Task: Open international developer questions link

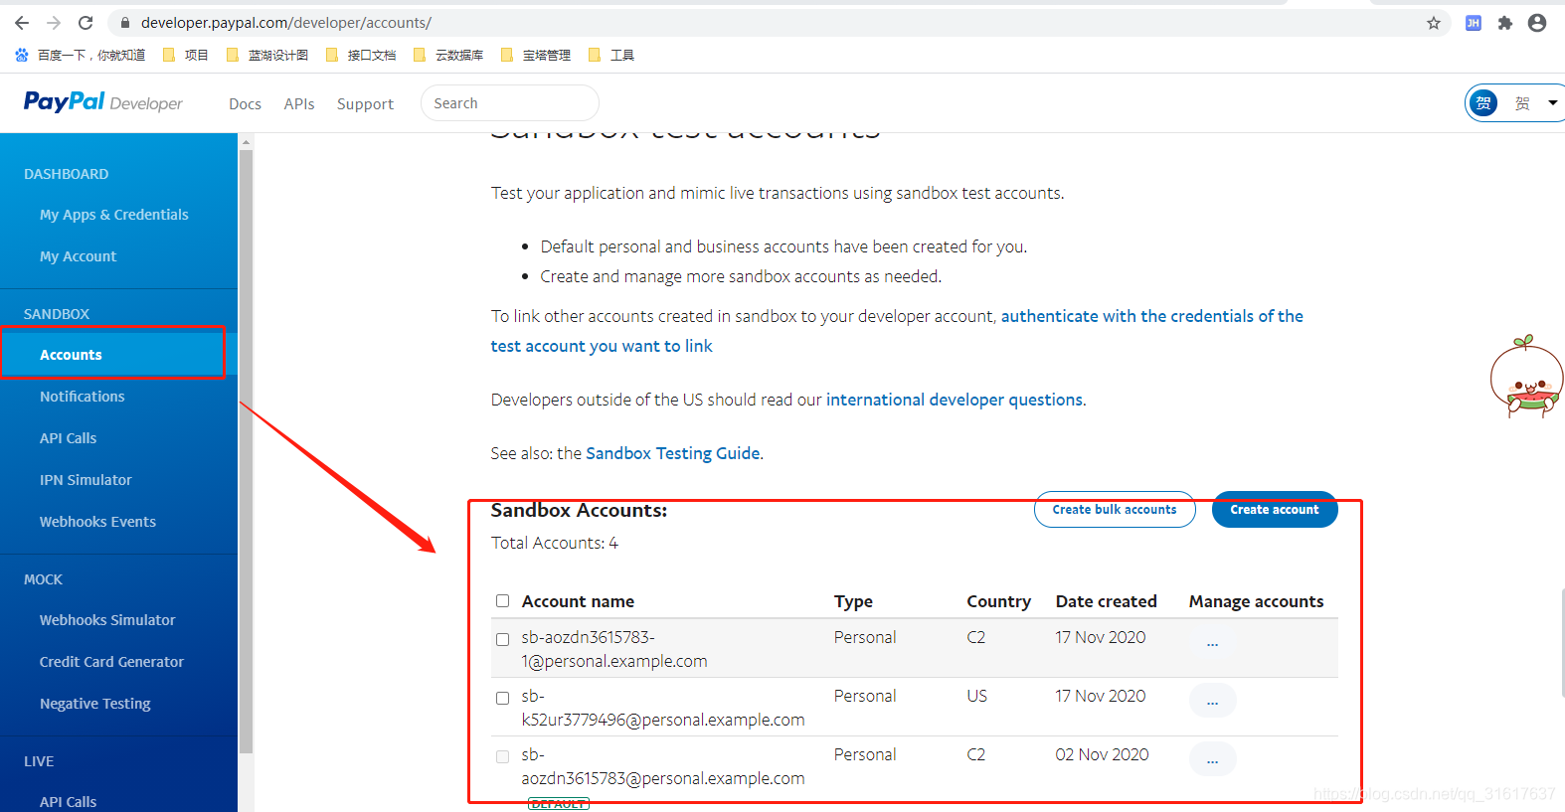Action: point(955,400)
